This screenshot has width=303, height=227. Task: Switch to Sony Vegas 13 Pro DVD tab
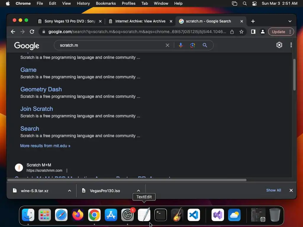pyautogui.click(x=70, y=21)
